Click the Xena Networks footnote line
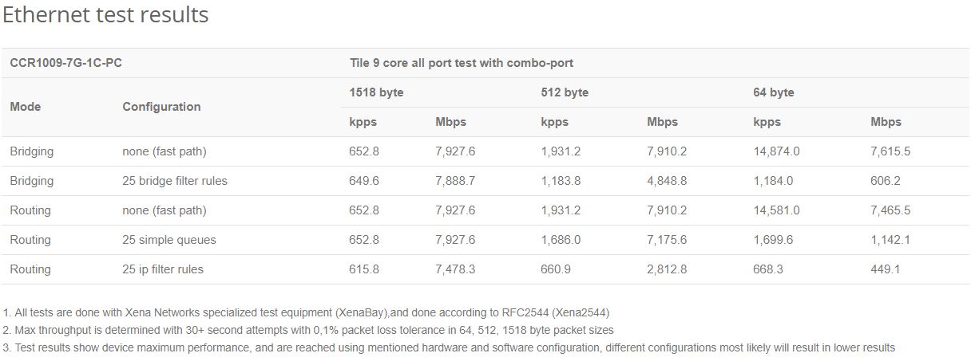 (x=307, y=313)
